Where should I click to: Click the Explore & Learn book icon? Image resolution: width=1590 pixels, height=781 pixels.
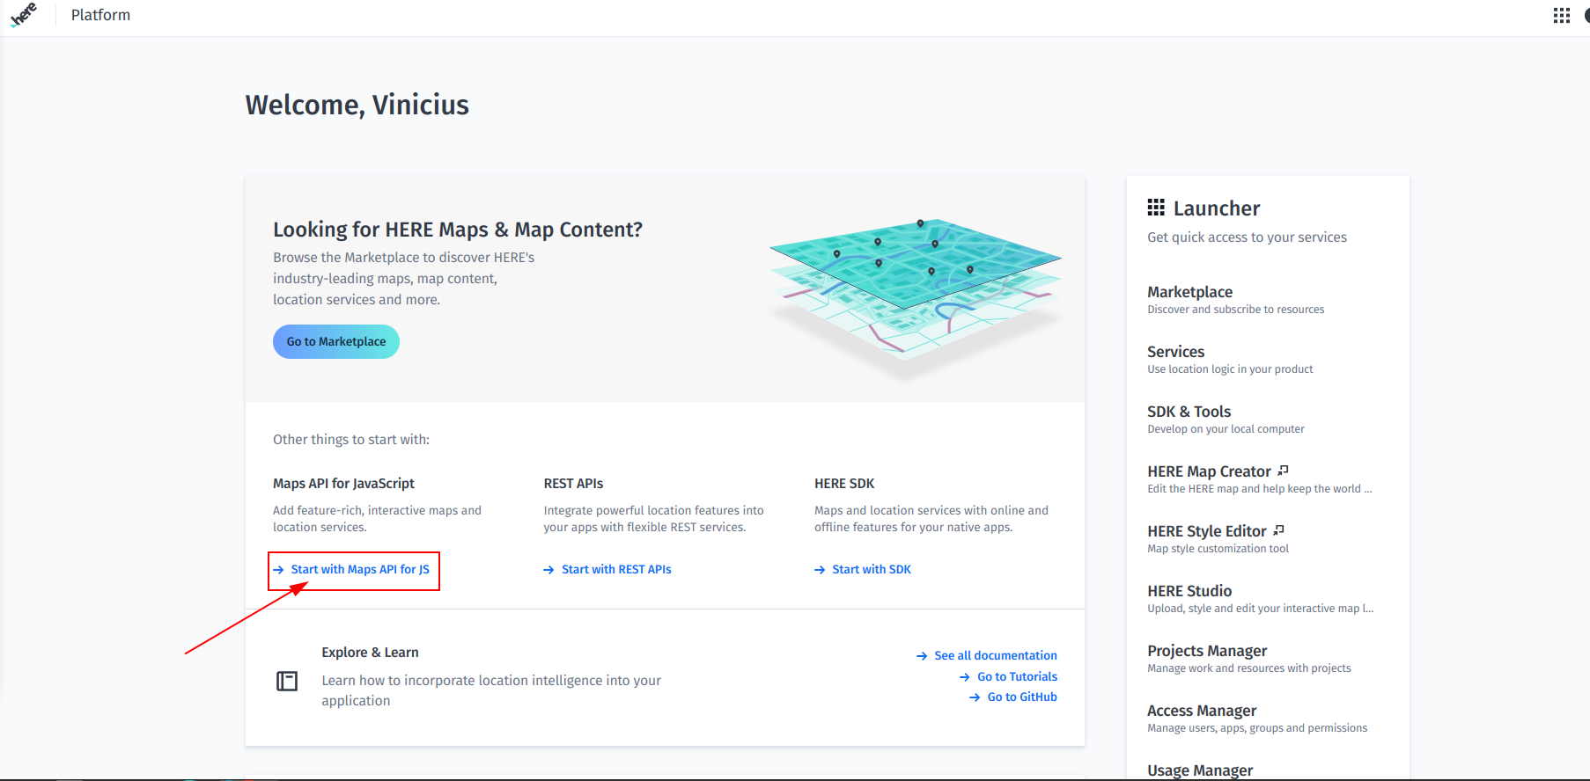click(287, 681)
